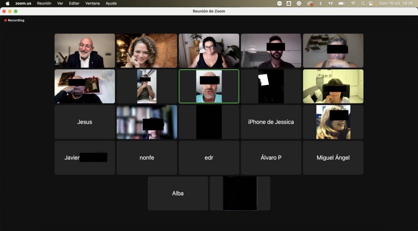Screen dimensions: 418x231
Task: Open the Ayuda menu
Action: [111, 3]
